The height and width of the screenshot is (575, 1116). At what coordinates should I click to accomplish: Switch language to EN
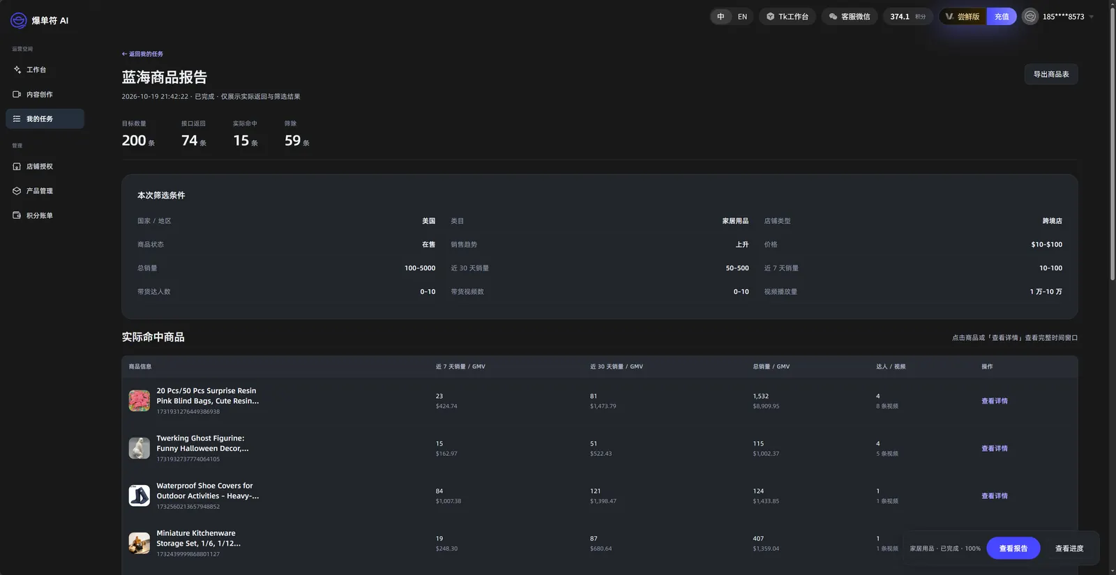click(742, 17)
